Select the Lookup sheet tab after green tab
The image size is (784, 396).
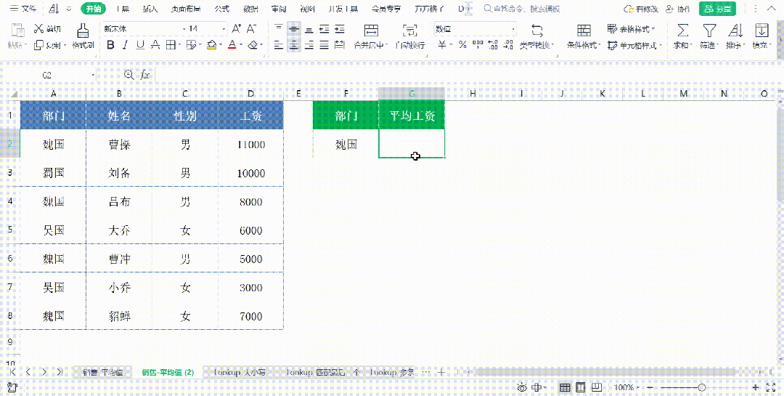(239, 373)
